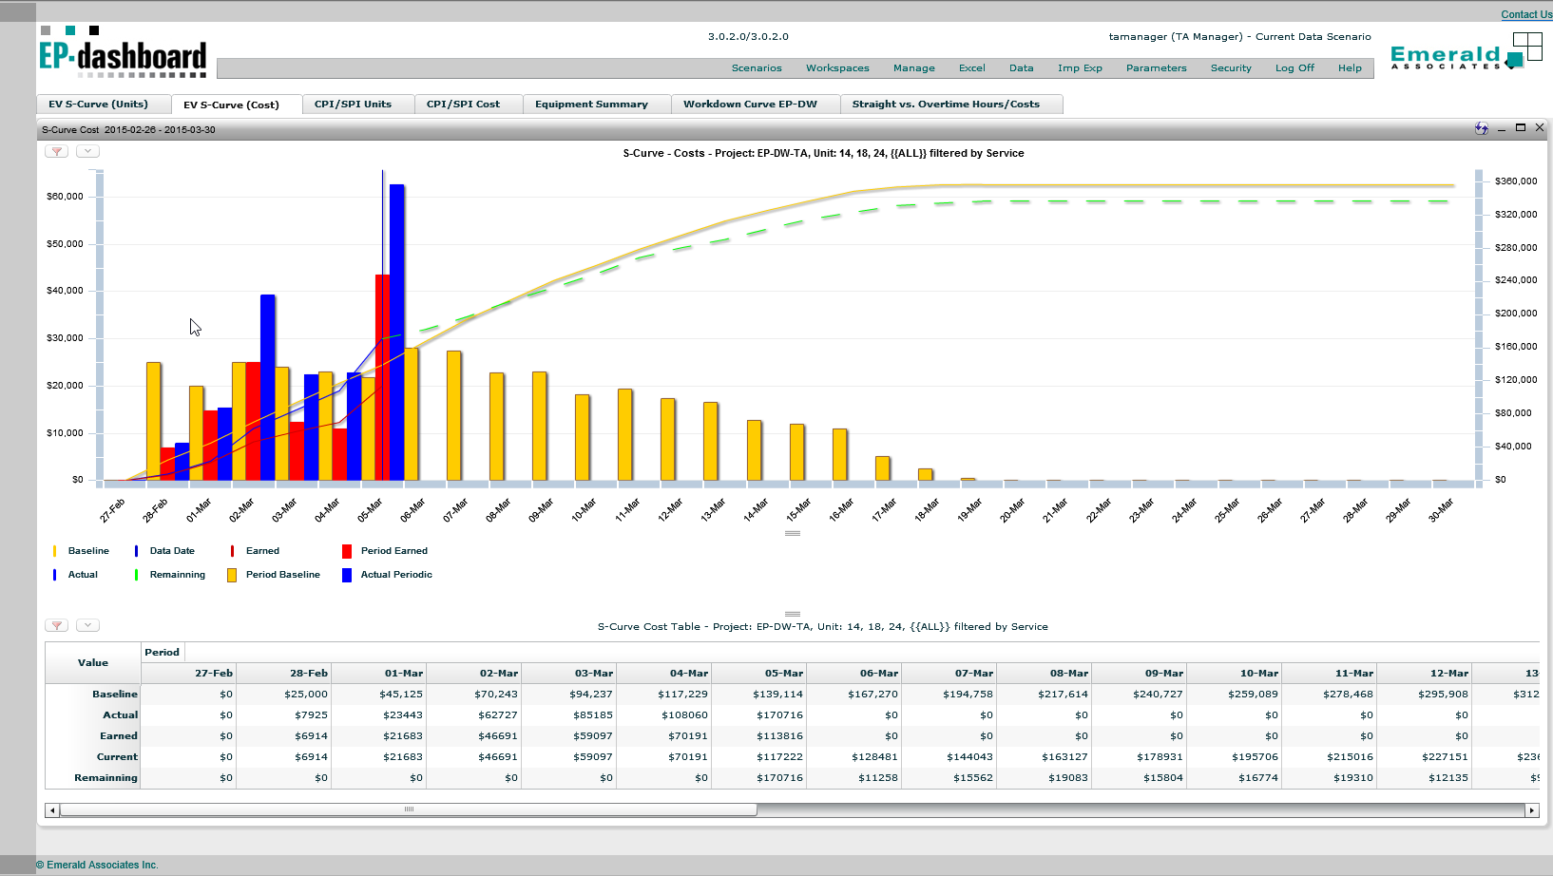Screen dimensions: 1553x876
Task: Open the Parameters menu
Action: tap(1156, 67)
